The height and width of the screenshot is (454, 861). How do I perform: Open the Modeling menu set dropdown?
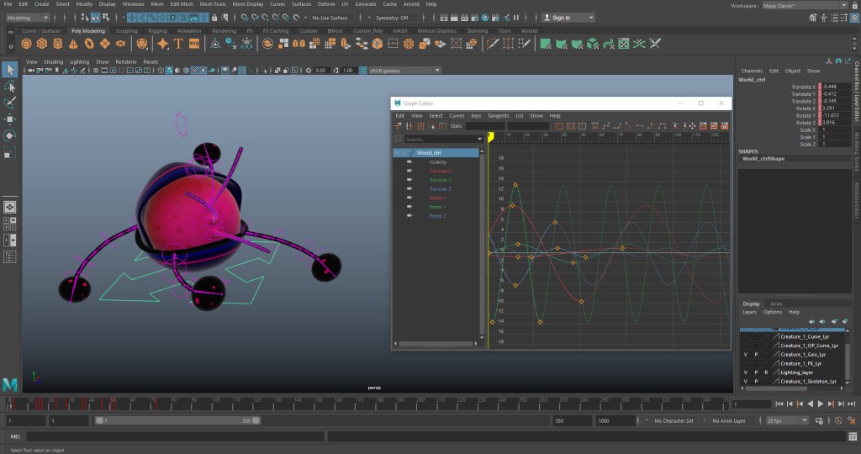[x=29, y=17]
